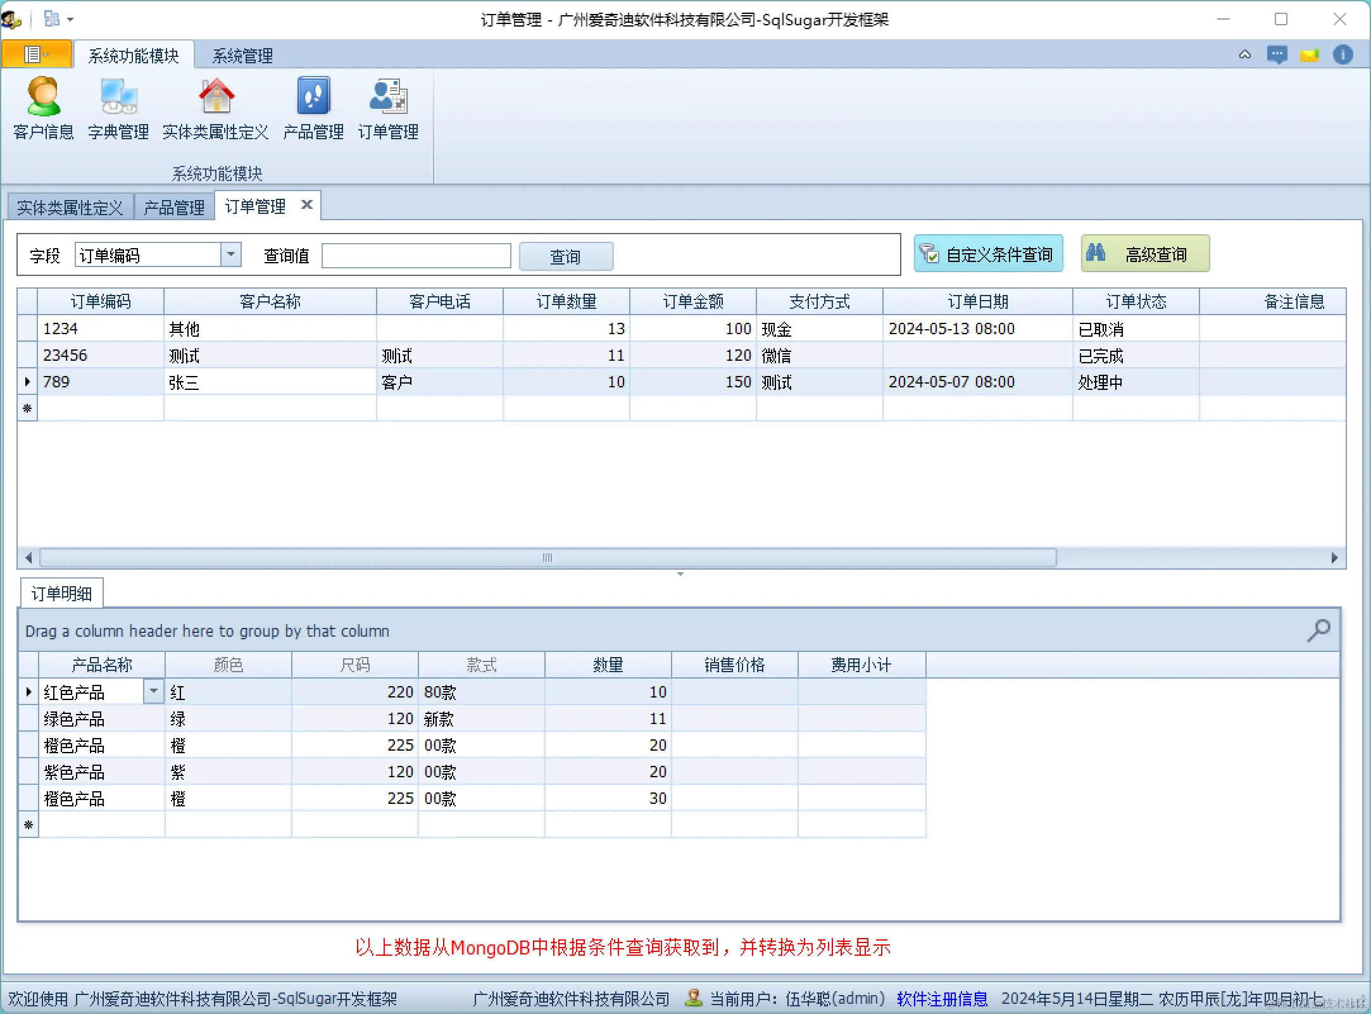Open the 红色产品 cell dropdown arrow
The width and height of the screenshot is (1371, 1014).
point(154,691)
